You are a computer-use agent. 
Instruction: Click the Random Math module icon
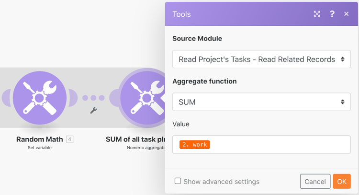(40, 98)
